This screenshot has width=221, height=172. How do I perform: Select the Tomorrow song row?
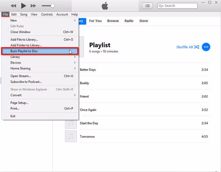[137, 137]
